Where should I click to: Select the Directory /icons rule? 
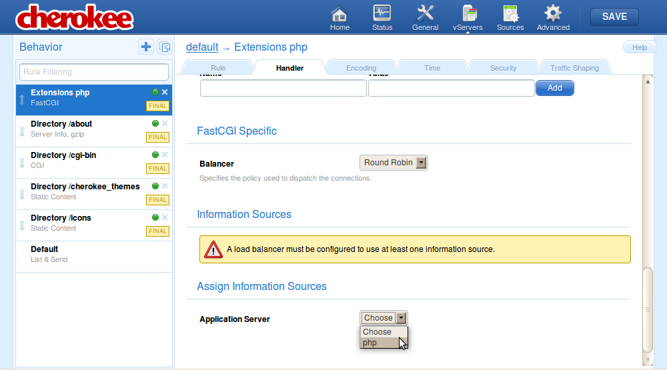pyautogui.click(x=94, y=225)
